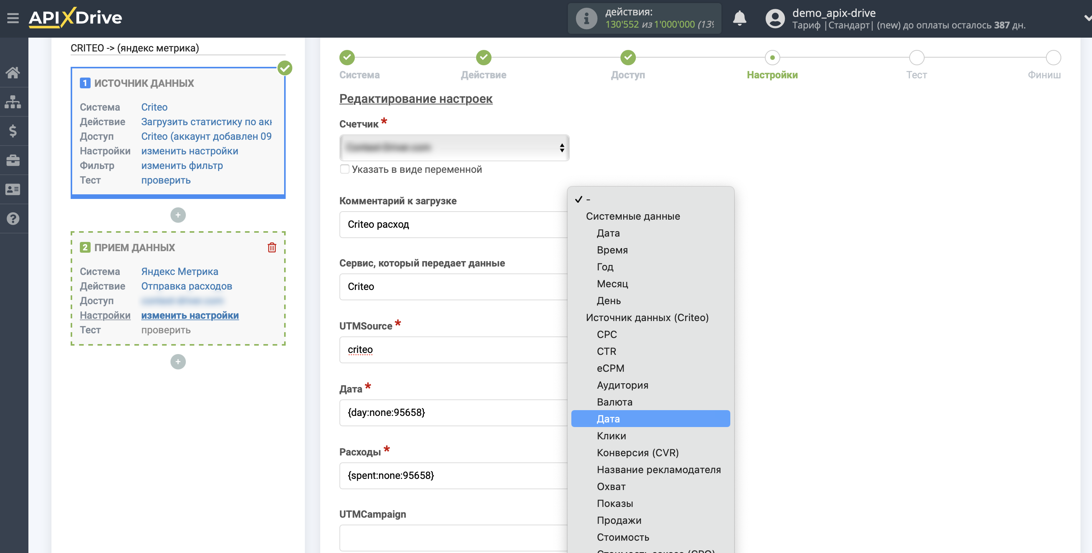Select Охват option
The height and width of the screenshot is (553, 1092).
coord(650,487)
